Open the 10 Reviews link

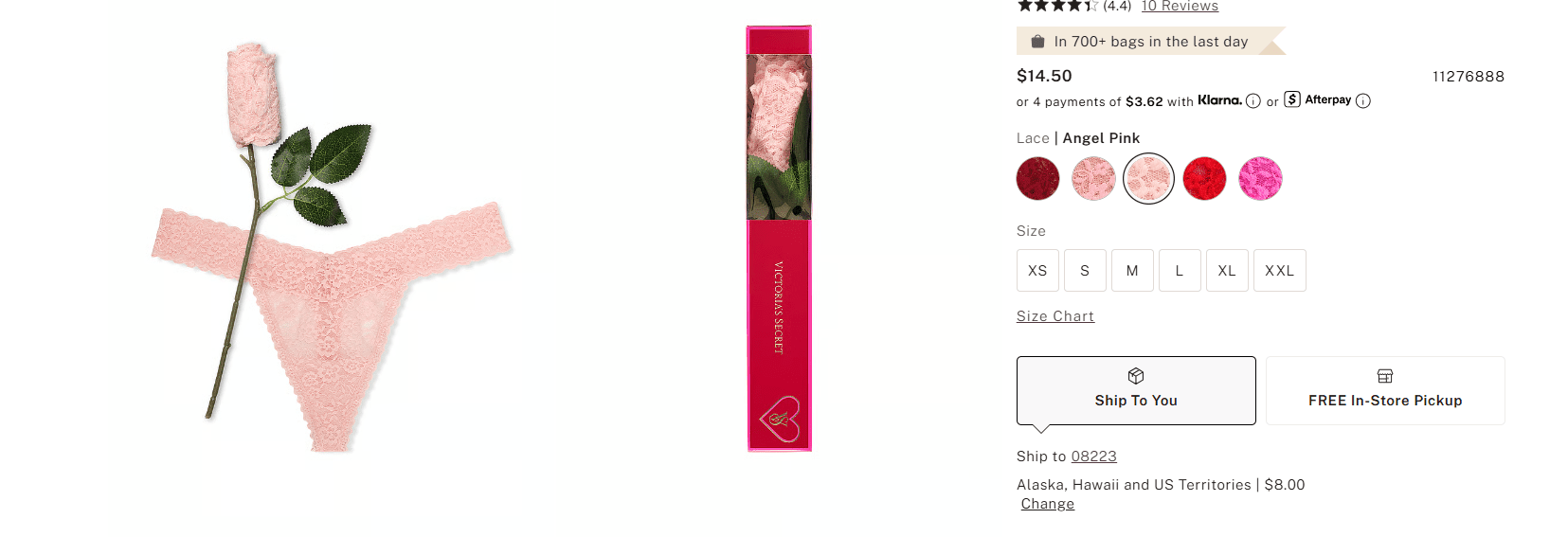[x=1180, y=6]
